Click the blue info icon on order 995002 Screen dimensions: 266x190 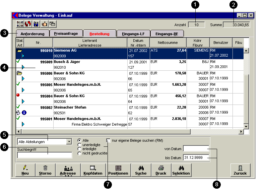point(24,113)
